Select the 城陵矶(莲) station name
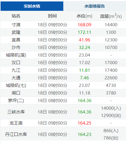 pos(16,55)
